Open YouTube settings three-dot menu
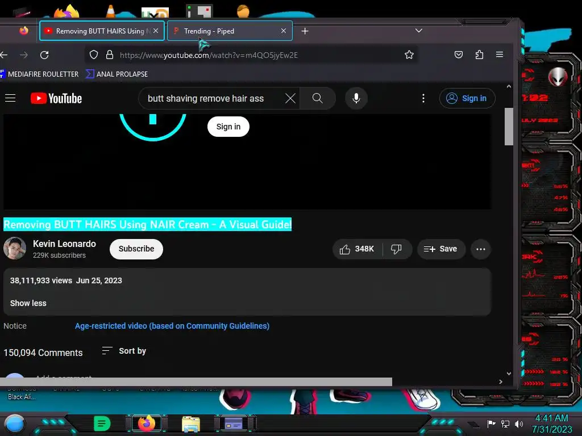Viewport: 582px width, 436px height. 423,98
